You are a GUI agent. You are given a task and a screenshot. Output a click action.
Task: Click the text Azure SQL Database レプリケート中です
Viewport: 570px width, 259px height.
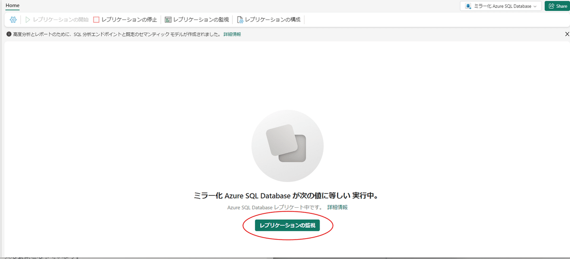pos(275,208)
